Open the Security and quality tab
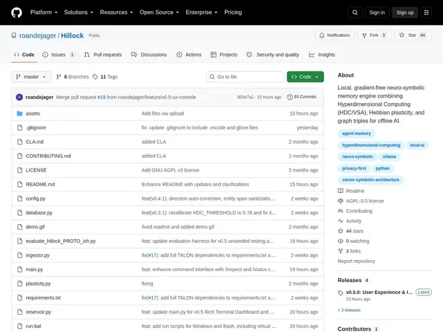443x332 pixels. pyautogui.click(x=273, y=55)
